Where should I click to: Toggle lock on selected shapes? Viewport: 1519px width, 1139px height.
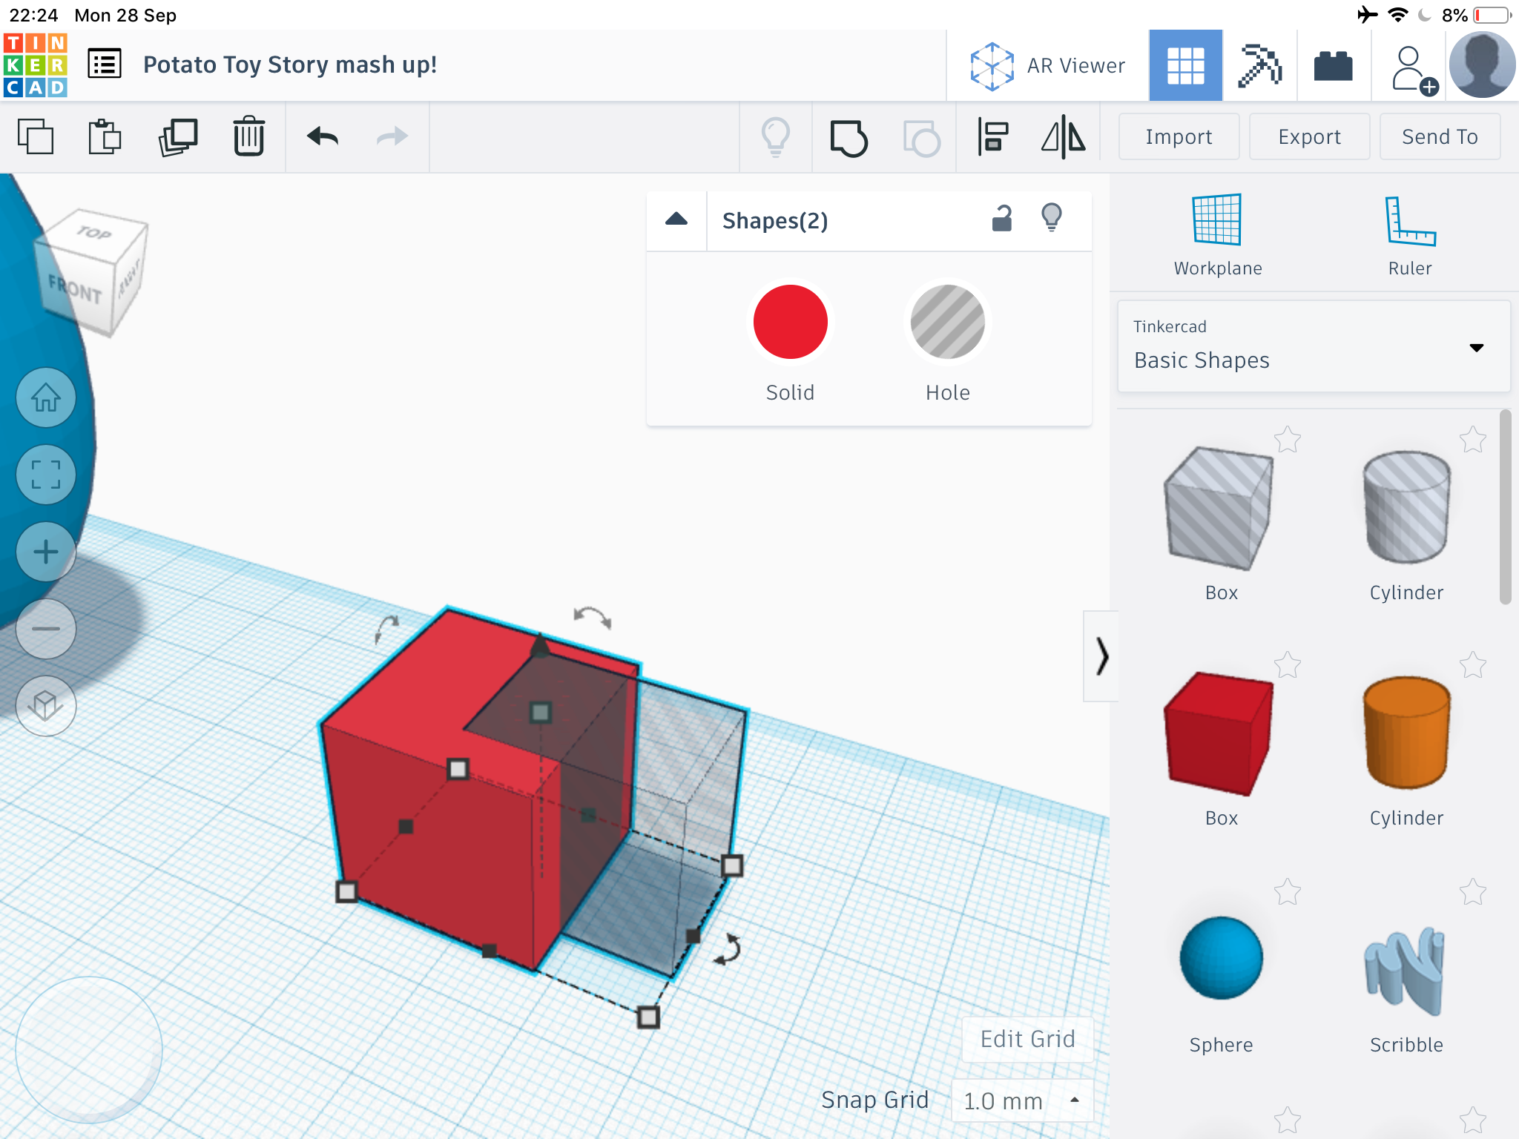coord(1002,219)
